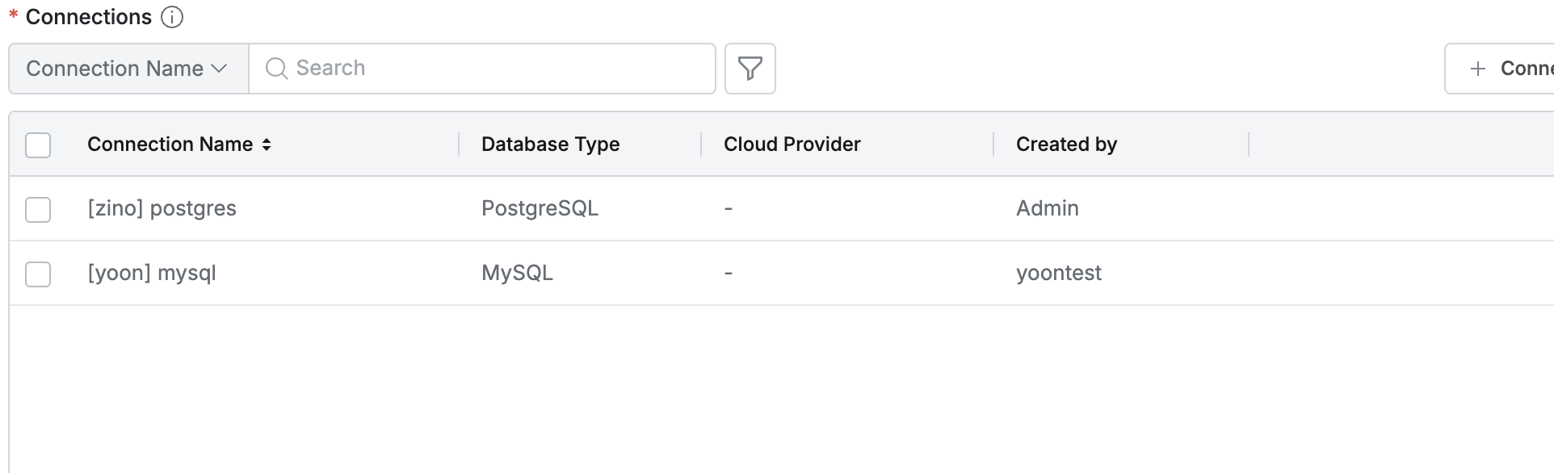The image size is (1554, 473).
Task: Click the MySQL database type cell
Action: click(517, 273)
